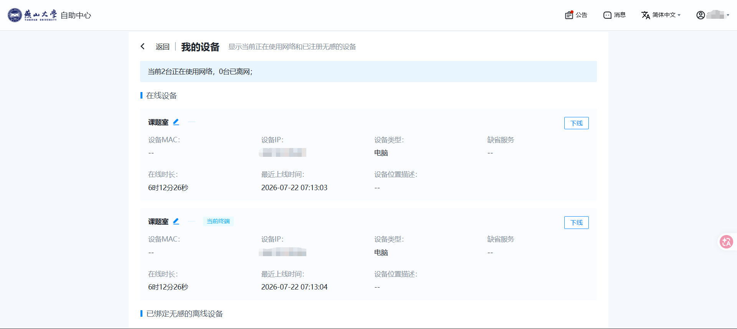Click the first device's 6时12分26秒 duration

click(x=168, y=188)
